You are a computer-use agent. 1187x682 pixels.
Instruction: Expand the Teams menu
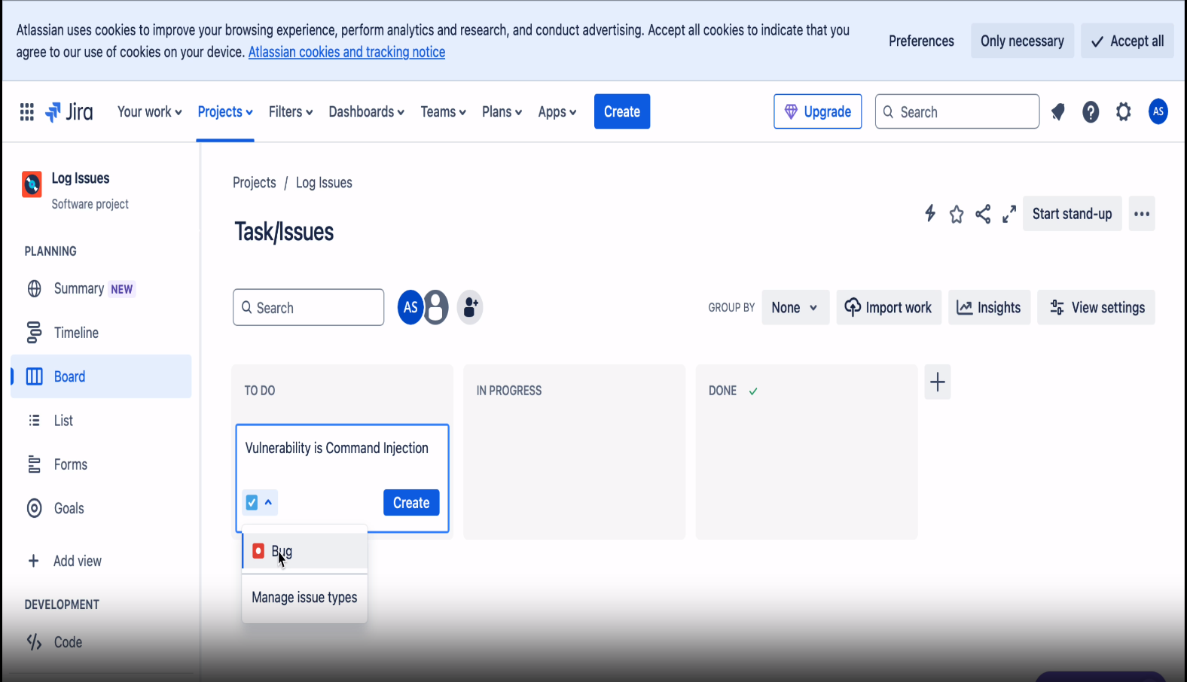pyautogui.click(x=443, y=112)
